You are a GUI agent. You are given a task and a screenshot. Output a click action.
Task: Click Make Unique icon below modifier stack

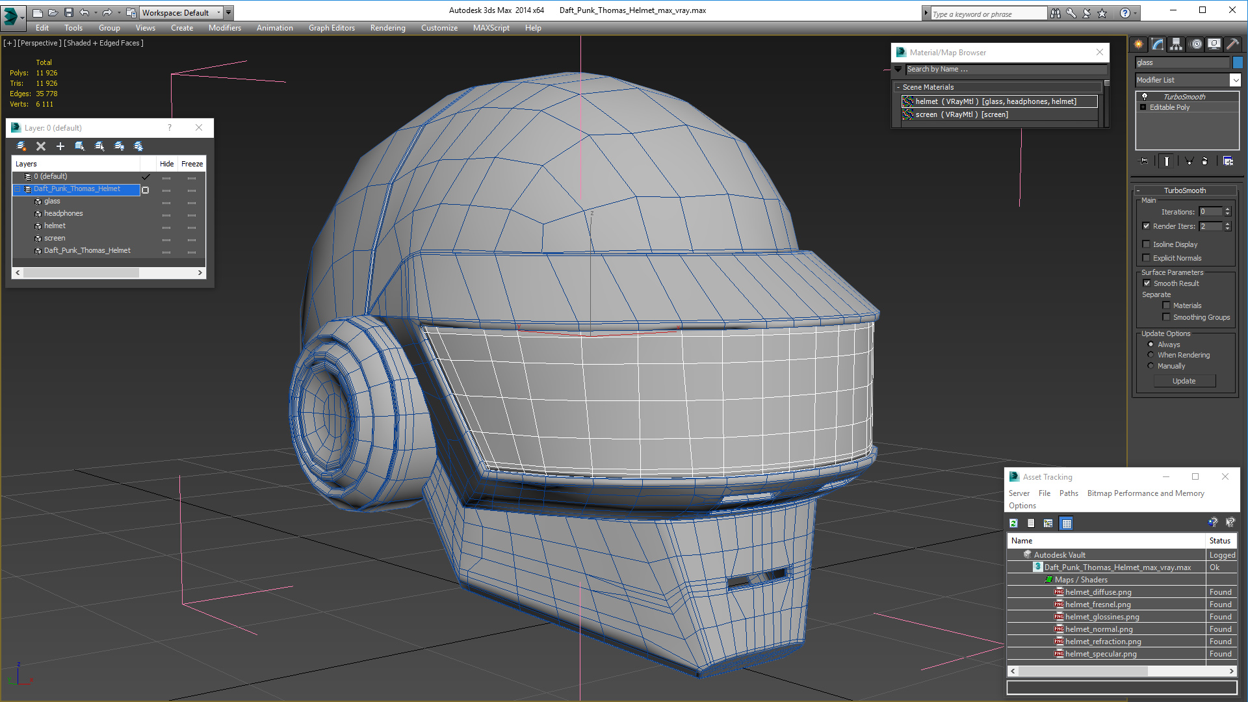tap(1189, 161)
